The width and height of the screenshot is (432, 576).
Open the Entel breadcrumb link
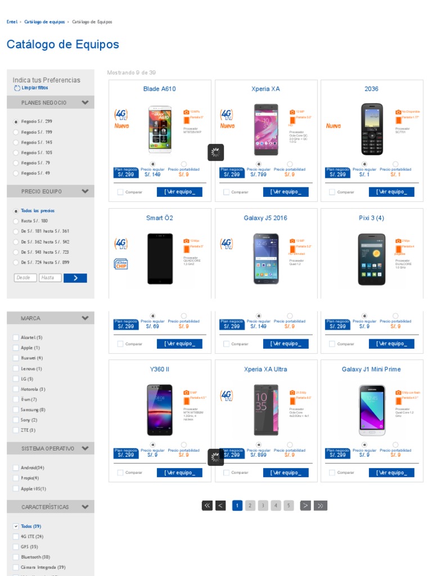click(x=12, y=22)
